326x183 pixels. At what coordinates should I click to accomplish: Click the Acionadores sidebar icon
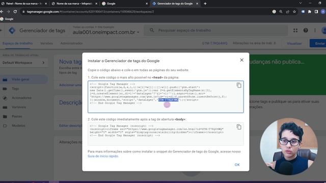click(5, 98)
